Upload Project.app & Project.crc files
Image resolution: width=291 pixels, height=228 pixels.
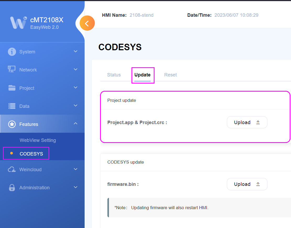[247, 122]
